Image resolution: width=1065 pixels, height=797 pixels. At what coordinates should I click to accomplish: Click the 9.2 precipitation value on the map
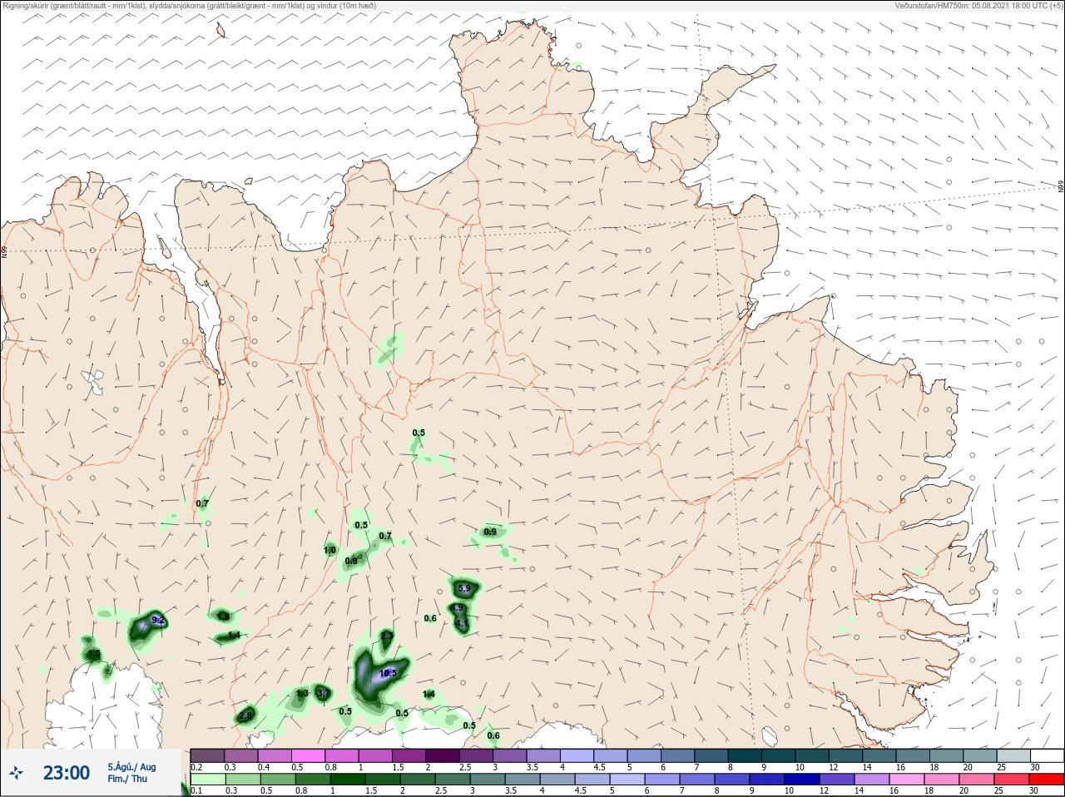point(159,621)
